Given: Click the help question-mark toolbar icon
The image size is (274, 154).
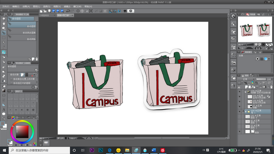Looking at the screenshot, I should click(x=130, y=11).
